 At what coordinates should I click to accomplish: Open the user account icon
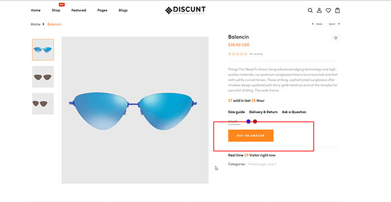pos(319,11)
